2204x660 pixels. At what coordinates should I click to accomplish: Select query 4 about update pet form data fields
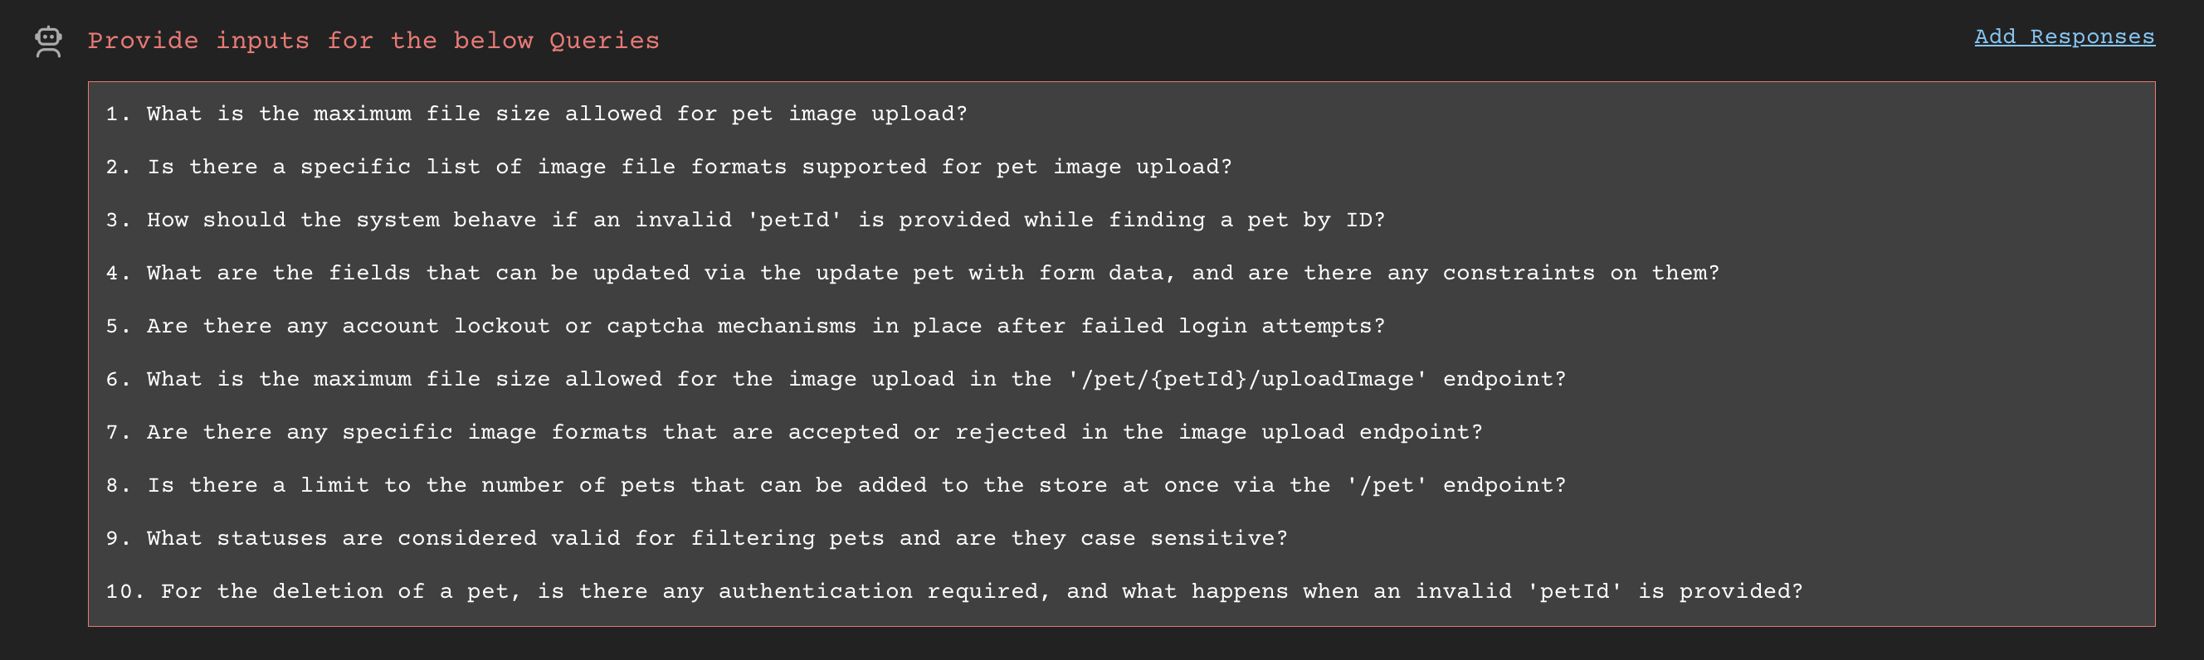[912, 272]
